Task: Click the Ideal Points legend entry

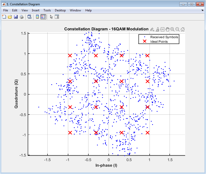Action: click(x=159, y=41)
